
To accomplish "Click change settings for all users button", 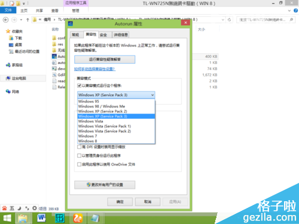I will [x=105, y=185].
